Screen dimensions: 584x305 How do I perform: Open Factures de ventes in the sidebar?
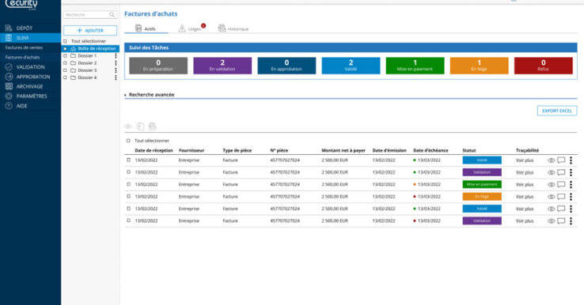24,47
